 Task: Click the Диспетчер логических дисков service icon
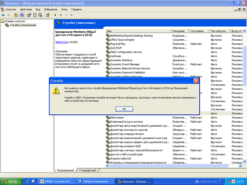click(x=108, y=129)
